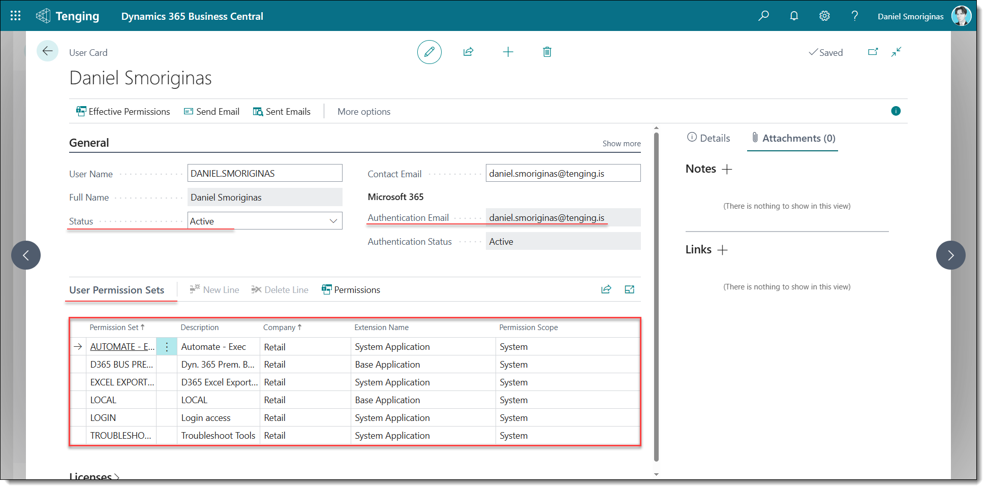Collapse the General section header
Viewport: 987px width, 490px height.
point(89,143)
